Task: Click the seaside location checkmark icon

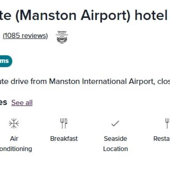Action: pyautogui.click(x=115, y=124)
